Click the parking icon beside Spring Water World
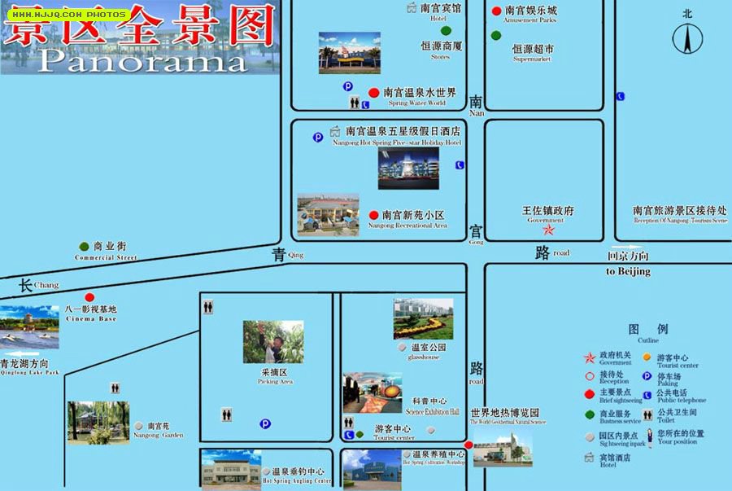This screenshot has width=732, height=491. (x=347, y=86)
